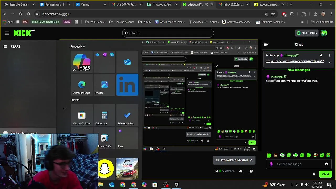Image resolution: width=336 pixels, height=189 pixels.
Task: Open the Chrome downloads icon
Action: click(x=316, y=14)
